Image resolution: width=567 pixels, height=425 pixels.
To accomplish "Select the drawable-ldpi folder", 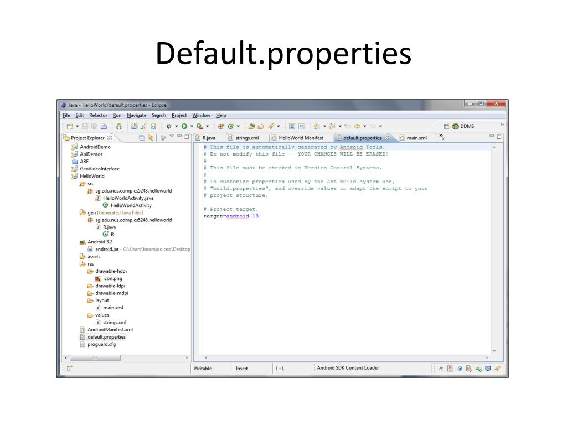I will click(110, 286).
